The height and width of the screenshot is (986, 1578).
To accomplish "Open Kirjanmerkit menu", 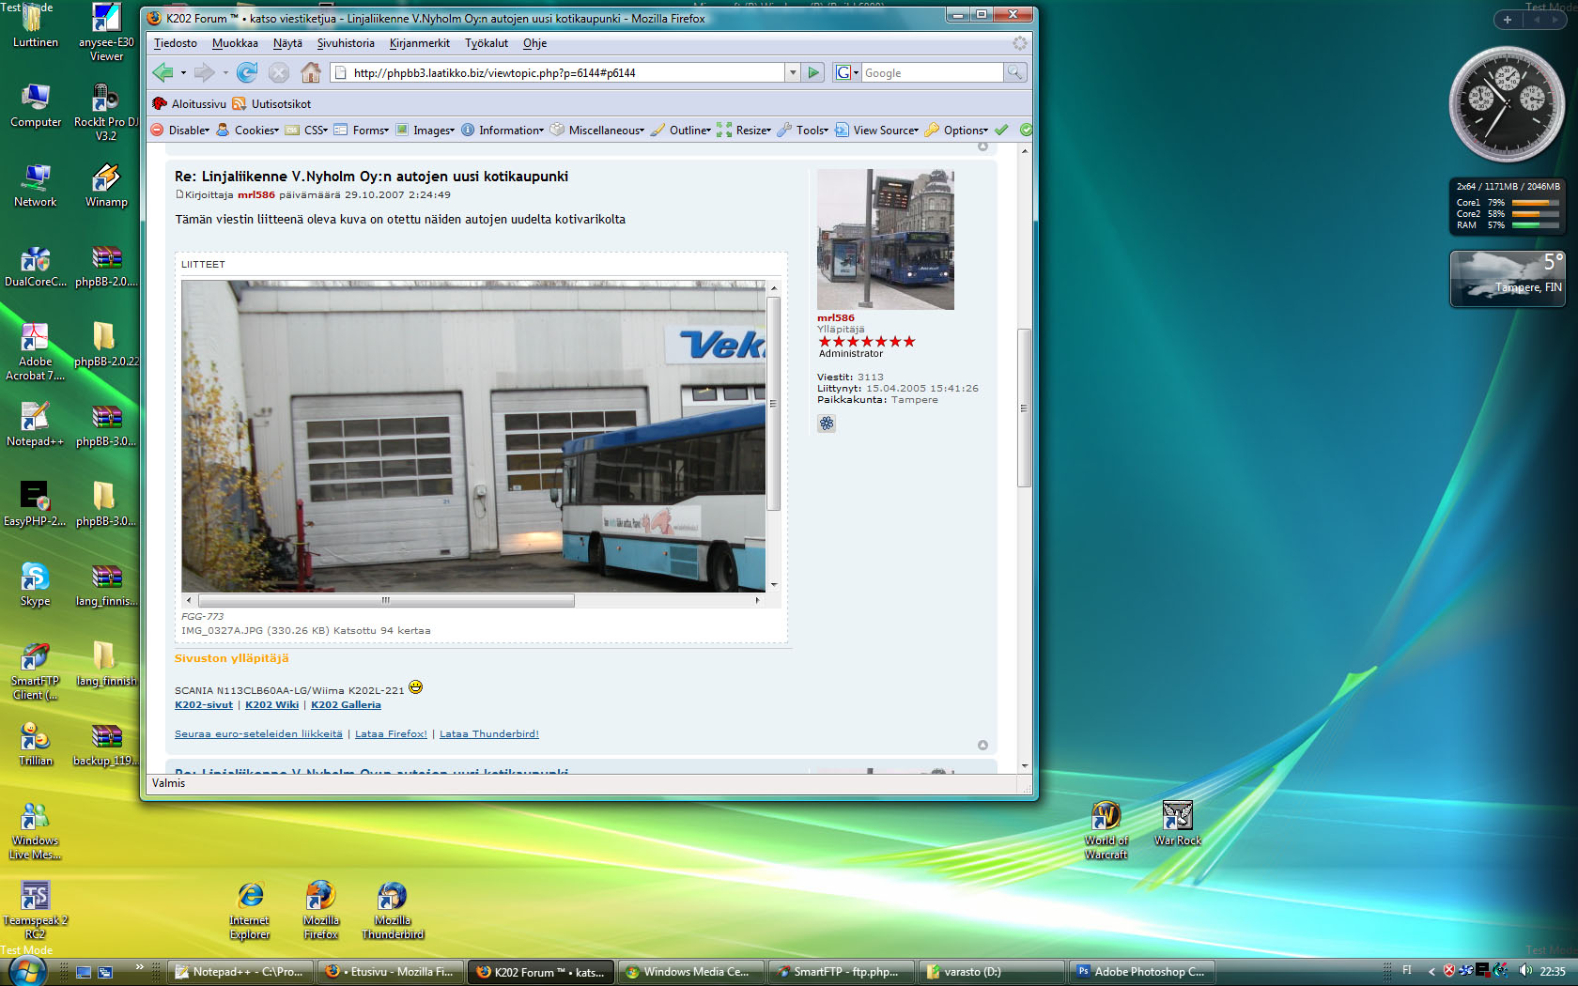I will [x=420, y=43].
